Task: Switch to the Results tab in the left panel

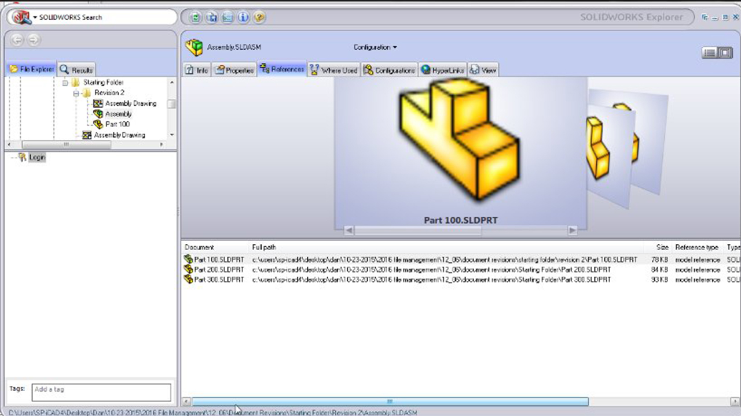Action: coord(76,69)
